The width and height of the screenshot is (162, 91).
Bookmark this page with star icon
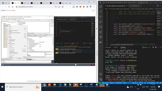(x=63, y=7)
